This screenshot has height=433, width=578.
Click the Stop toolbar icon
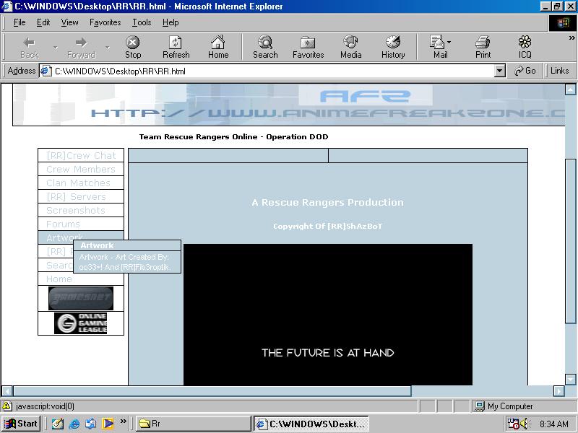pyautogui.click(x=133, y=47)
